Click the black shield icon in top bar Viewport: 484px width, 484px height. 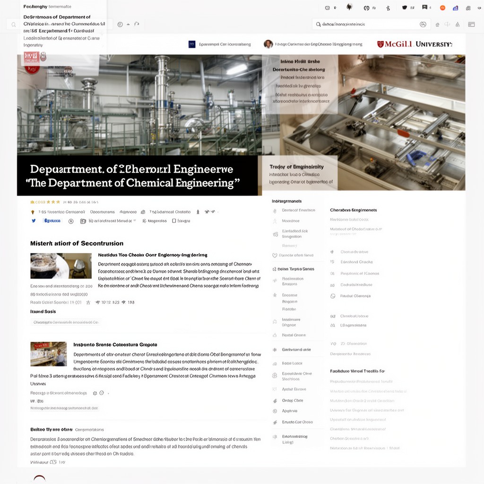[405, 8]
